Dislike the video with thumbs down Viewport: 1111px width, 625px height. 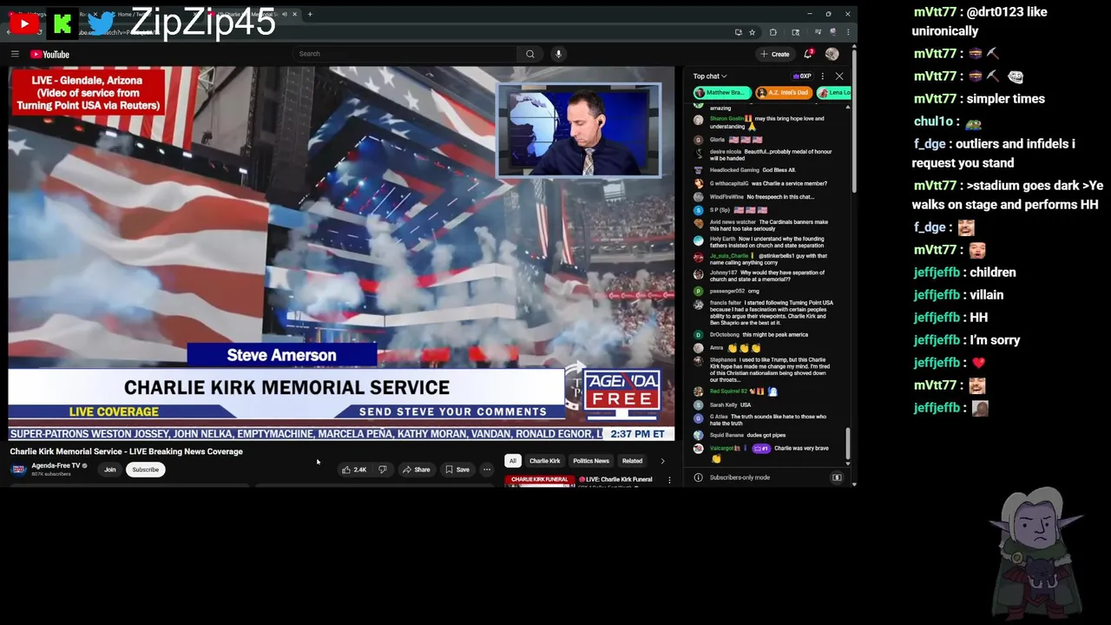(x=382, y=470)
